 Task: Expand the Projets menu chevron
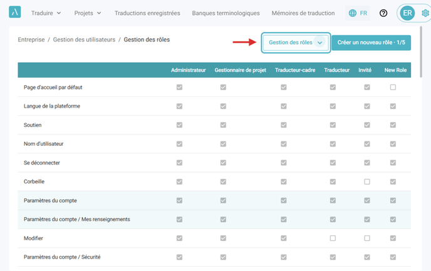tap(99, 13)
